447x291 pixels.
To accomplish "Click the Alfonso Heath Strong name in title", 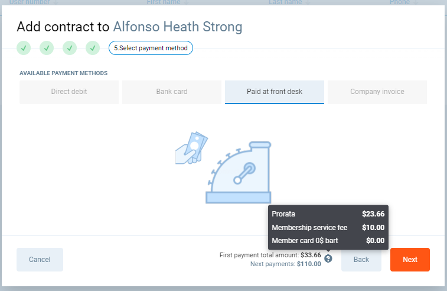I will 178,27.
